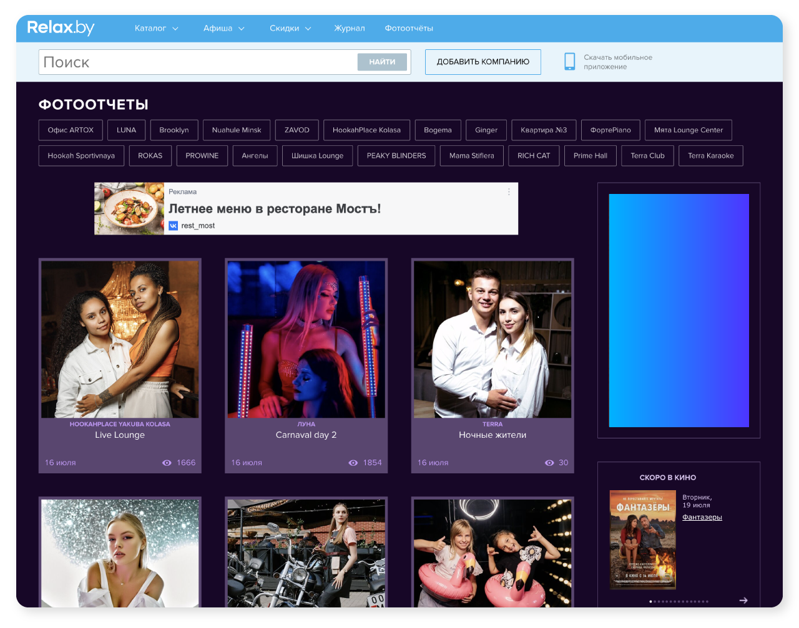This screenshot has height=628, width=799.
Task: Choose the Terra Club tag
Action: click(x=647, y=155)
